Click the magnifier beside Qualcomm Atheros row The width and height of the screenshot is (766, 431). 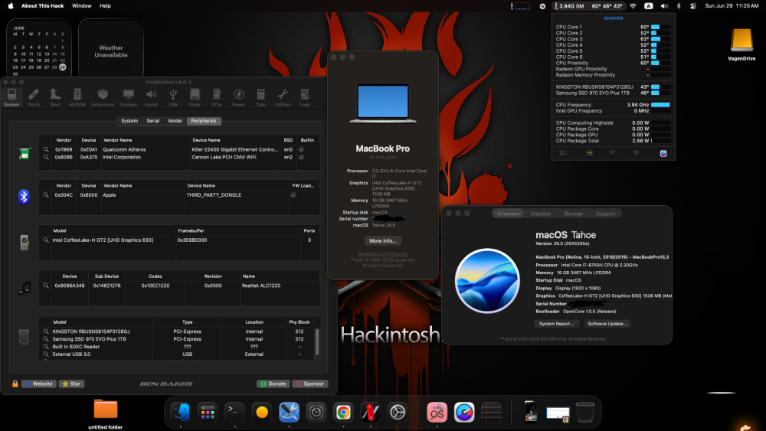(x=46, y=150)
